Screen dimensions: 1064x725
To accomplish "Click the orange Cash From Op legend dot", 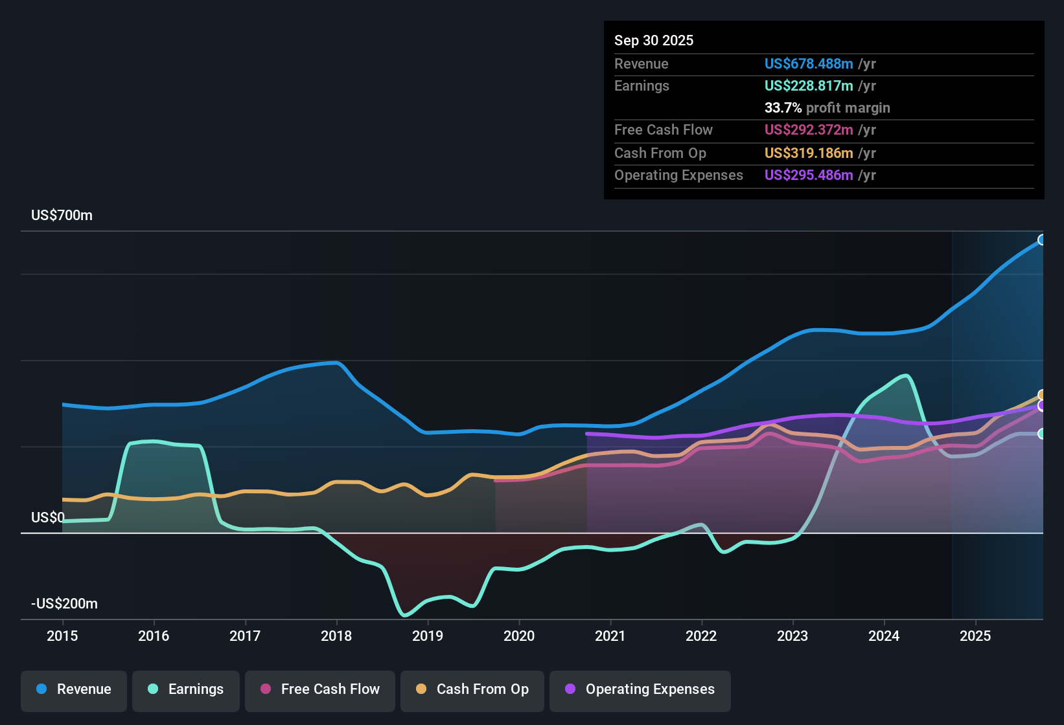I will pos(421,690).
